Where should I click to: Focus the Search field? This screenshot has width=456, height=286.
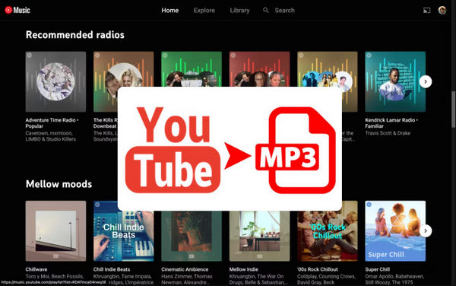point(285,11)
